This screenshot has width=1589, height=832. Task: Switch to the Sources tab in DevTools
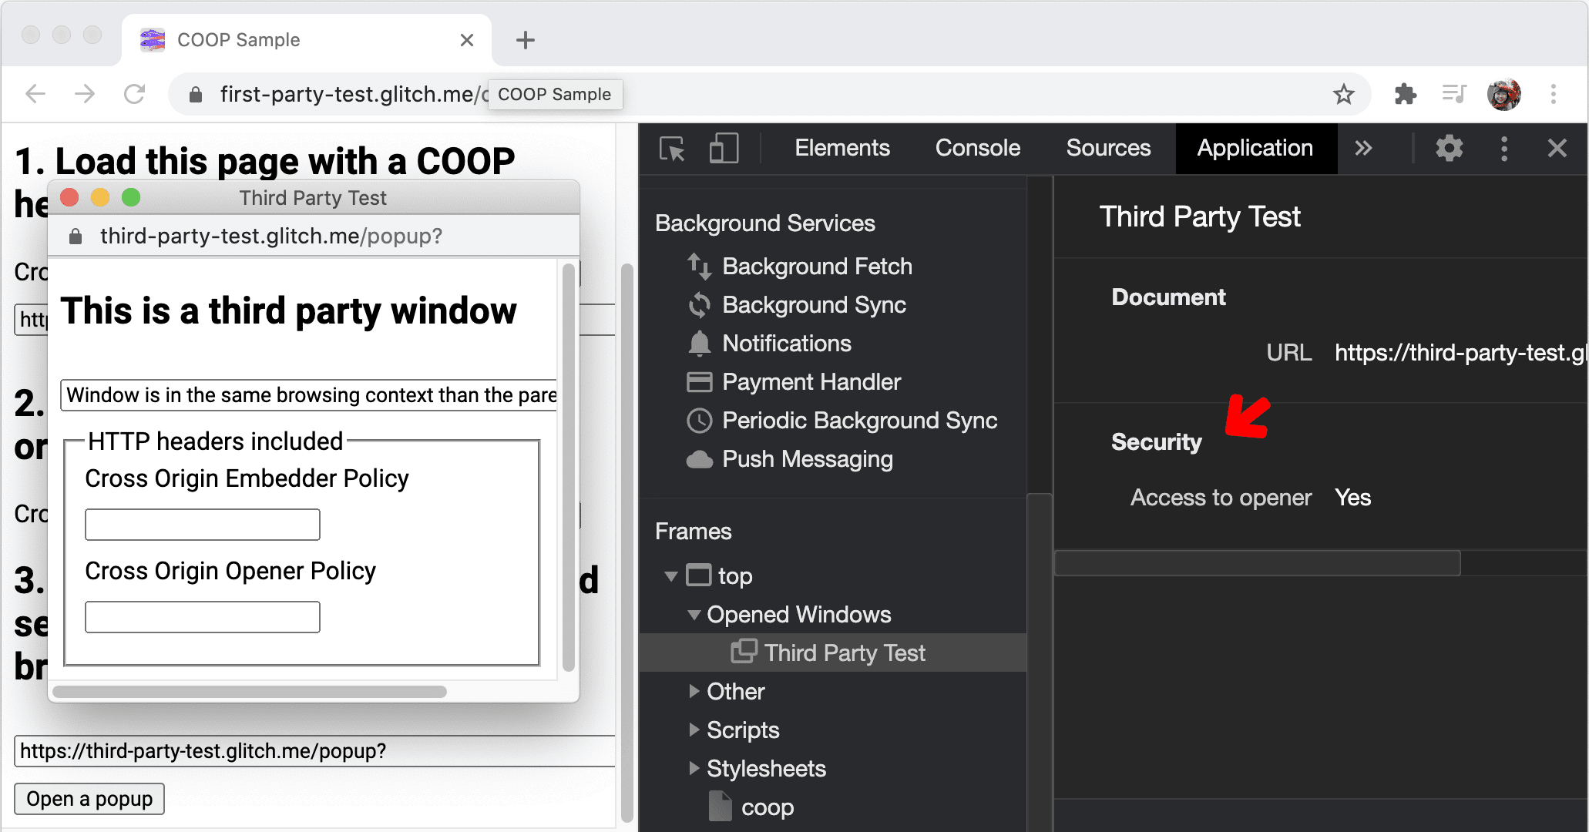(x=1109, y=147)
